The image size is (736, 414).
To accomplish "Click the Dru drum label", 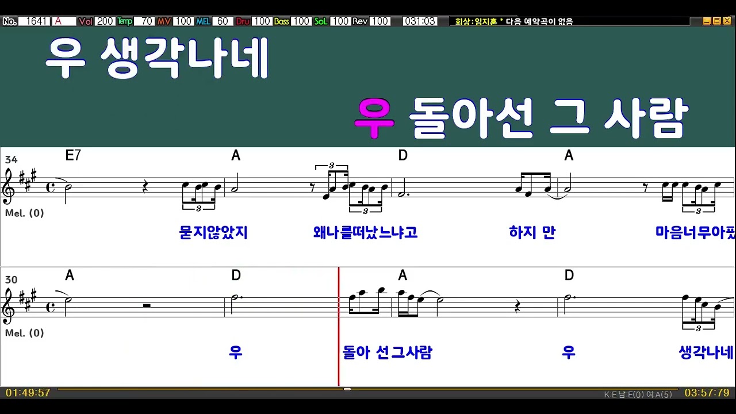I will point(243,21).
